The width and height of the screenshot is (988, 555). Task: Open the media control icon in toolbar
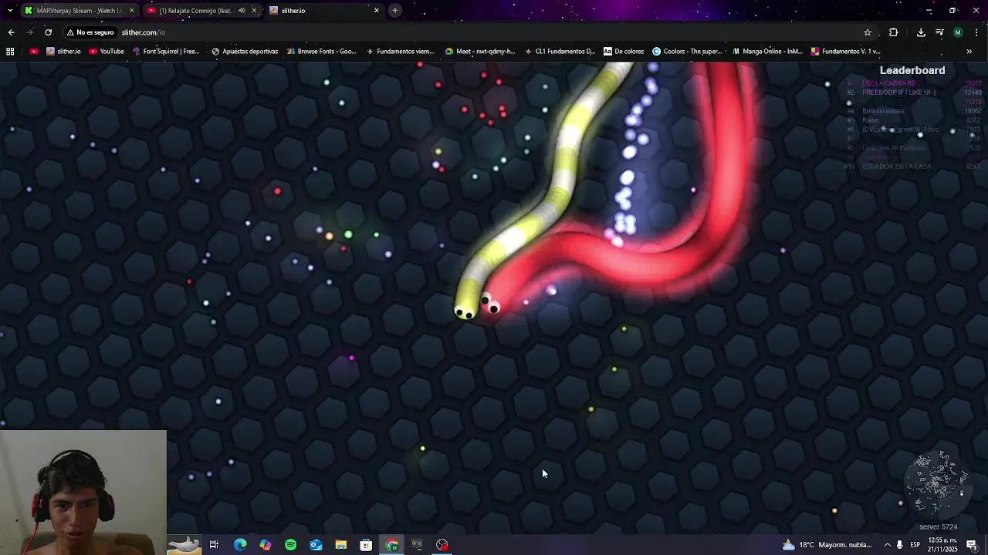click(x=939, y=32)
